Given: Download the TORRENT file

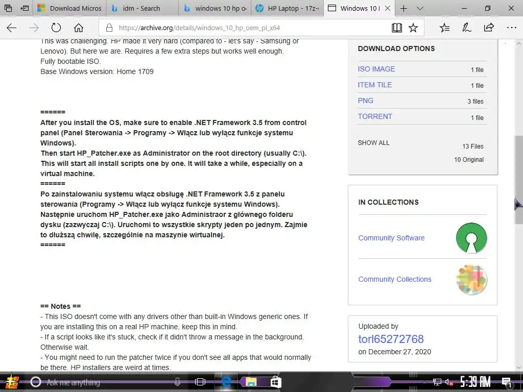Looking at the screenshot, I should click(x=375, y=117).
